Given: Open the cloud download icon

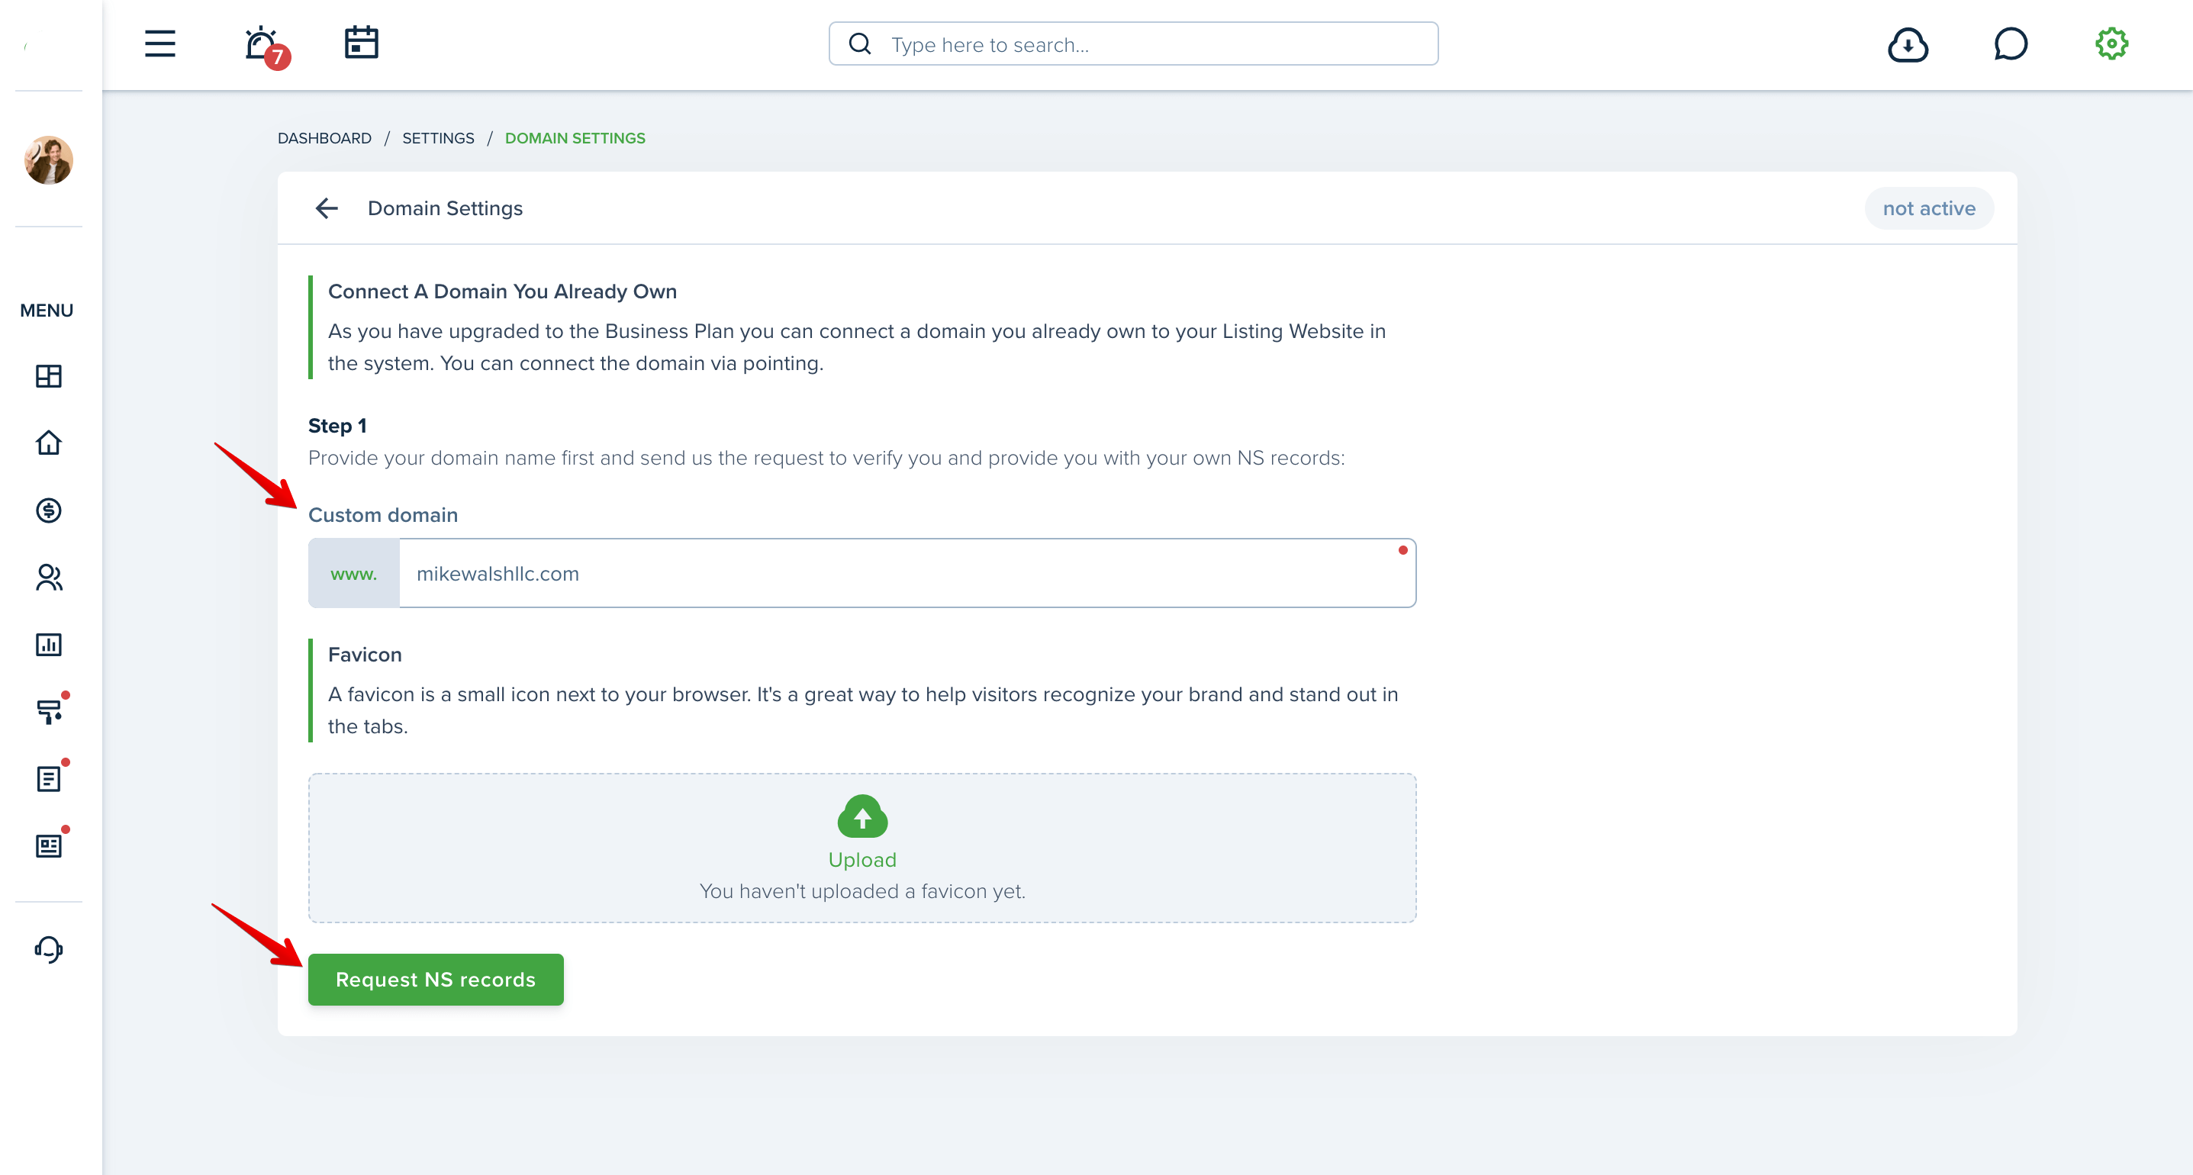Looking at the screenshot, I should (x=1908, y=44).
